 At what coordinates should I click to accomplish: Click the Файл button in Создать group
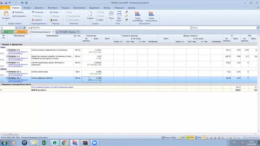point(100,20)
